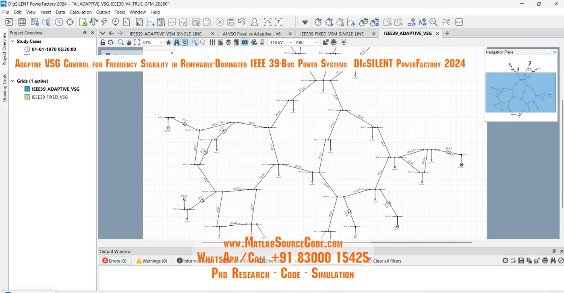
Task: Run Calculate Load Flow icon
Action: pyautogui.click(x=93, y=22)
